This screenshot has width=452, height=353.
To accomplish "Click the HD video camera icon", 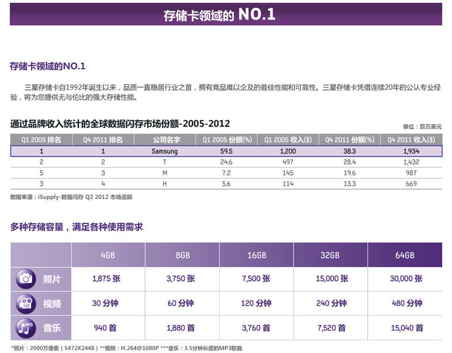I will coord(26,303).
